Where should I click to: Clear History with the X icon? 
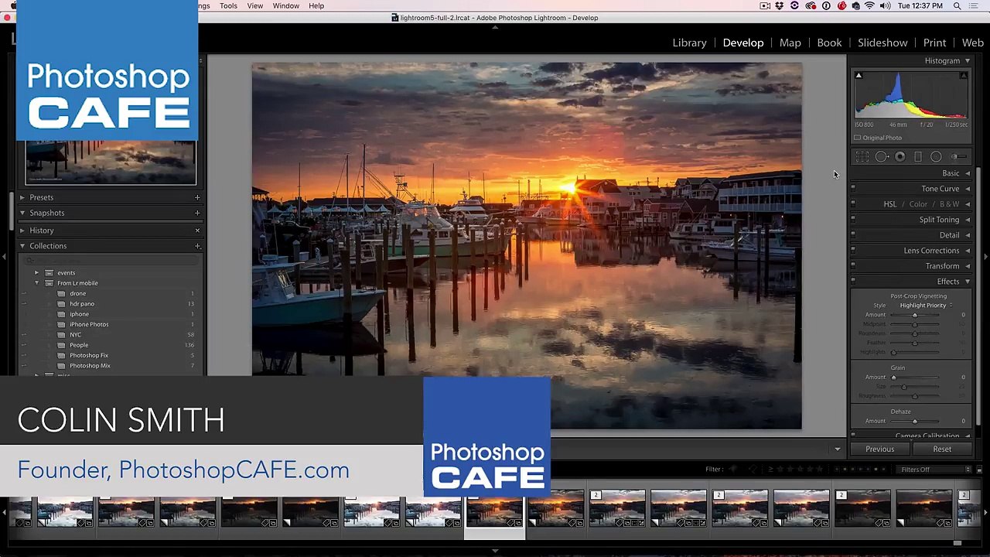[197, 231]
